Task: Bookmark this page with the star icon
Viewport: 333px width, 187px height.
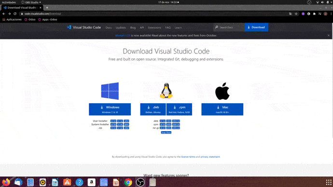Action: (x=296, y=14)
